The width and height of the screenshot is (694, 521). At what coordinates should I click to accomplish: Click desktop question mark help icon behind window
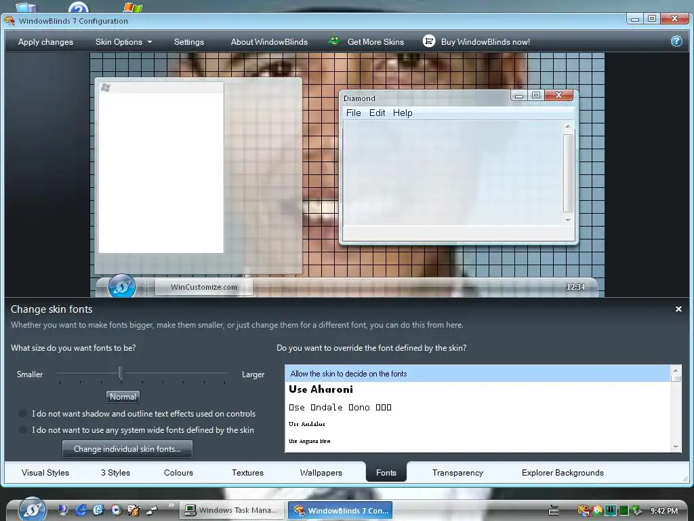point(79,7)
